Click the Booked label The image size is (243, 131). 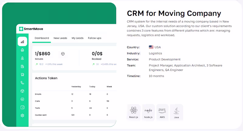[97, 59]
